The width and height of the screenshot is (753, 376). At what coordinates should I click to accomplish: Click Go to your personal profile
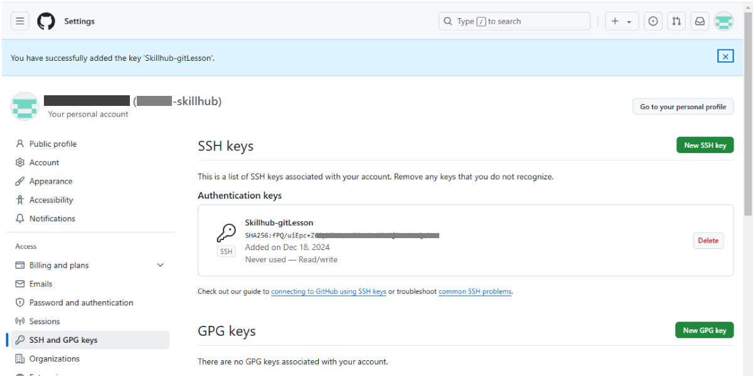coord(683,107)
